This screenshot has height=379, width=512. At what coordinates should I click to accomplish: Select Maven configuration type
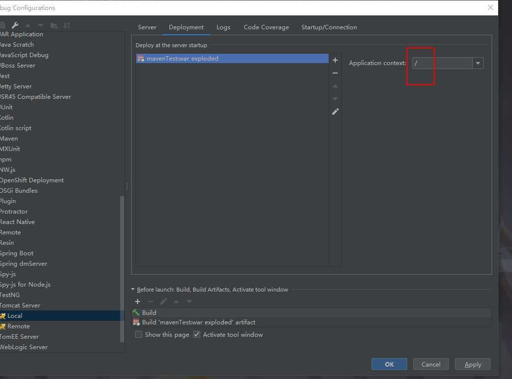(9, 139)
